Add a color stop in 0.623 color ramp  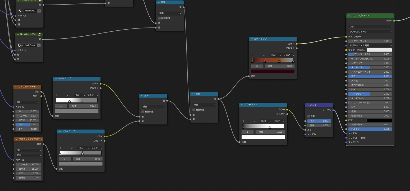(57, 95)
